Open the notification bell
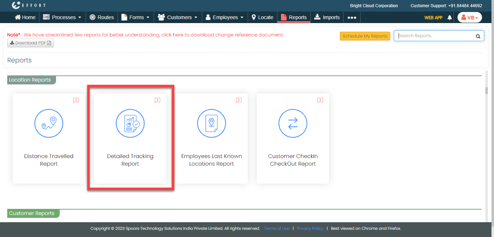 coord(450,17)
